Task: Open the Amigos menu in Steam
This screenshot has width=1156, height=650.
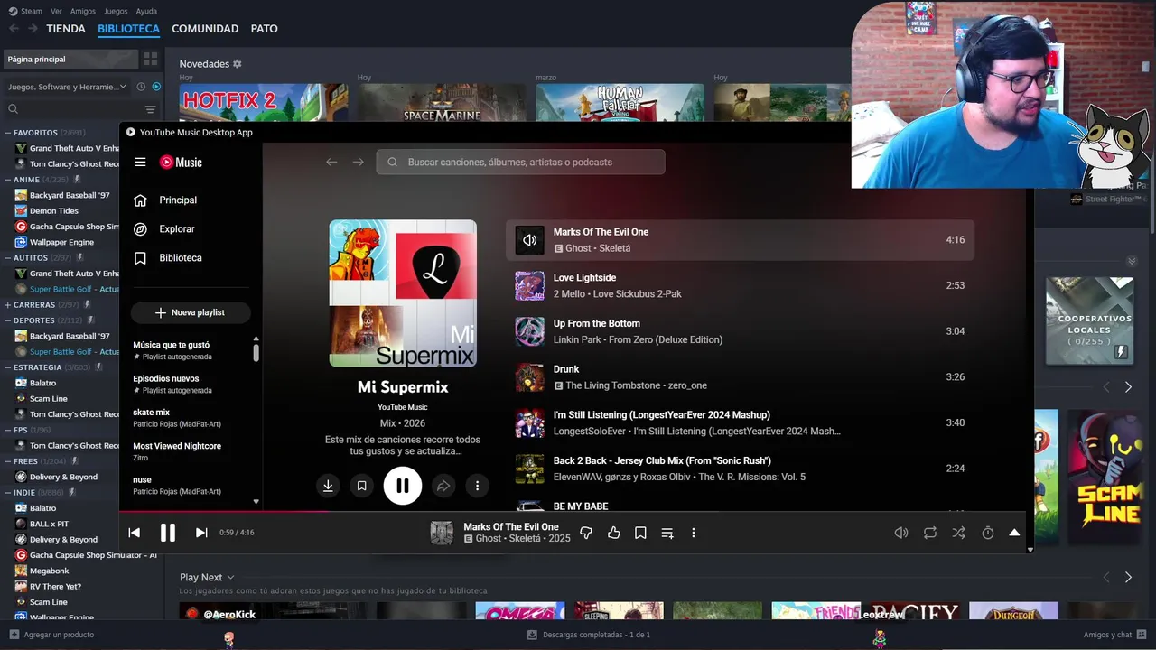Action: point(83,11)
